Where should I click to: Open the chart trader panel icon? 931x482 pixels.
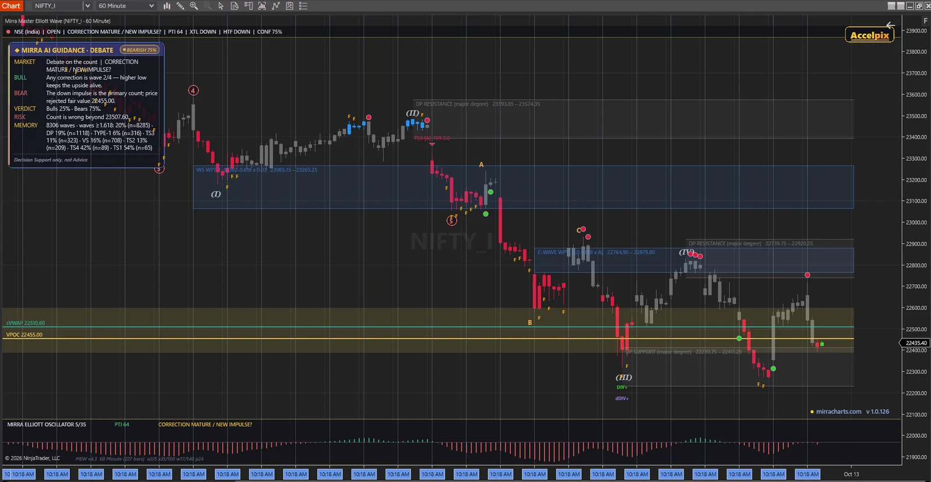pos(248,6)
